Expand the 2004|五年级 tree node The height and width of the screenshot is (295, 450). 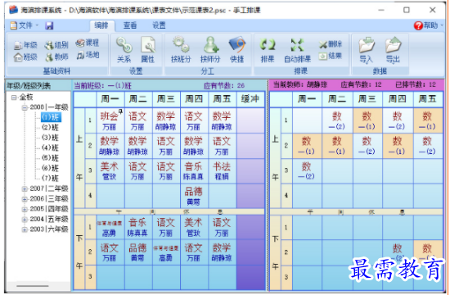tap(25, 220)
